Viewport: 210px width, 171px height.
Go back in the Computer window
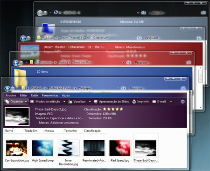pyautogui.click(x=40, y=13)
